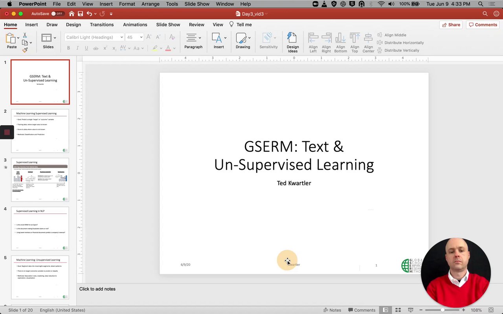Click the zoom slider handle

[442, 310]
